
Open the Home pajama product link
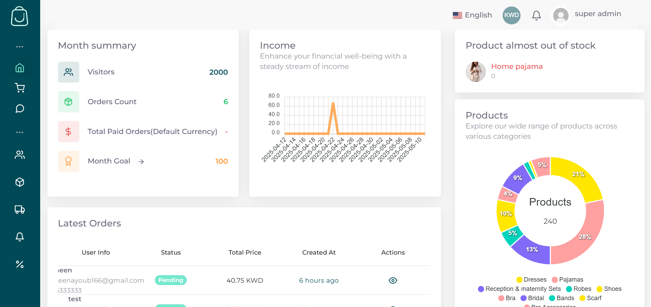click(517, 66)
